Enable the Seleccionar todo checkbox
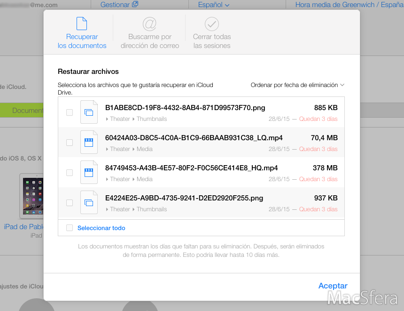Image resolution: width=404 pixels, height=311 pixels. tap(70, 228)
